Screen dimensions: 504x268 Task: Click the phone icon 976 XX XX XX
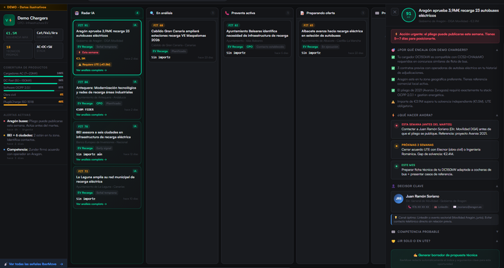[x=409, y=208]
